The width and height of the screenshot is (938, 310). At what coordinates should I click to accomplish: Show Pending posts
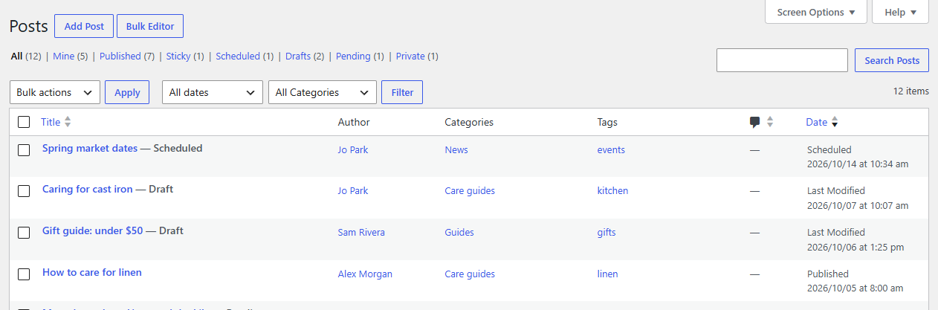pyautogui.click(x=353, y=56)
